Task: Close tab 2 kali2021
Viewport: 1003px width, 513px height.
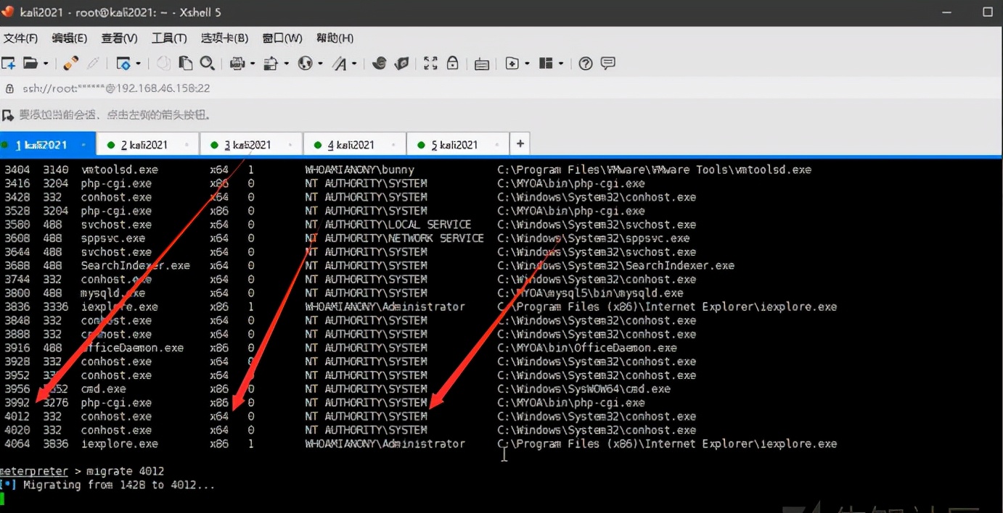Action: 187,145
